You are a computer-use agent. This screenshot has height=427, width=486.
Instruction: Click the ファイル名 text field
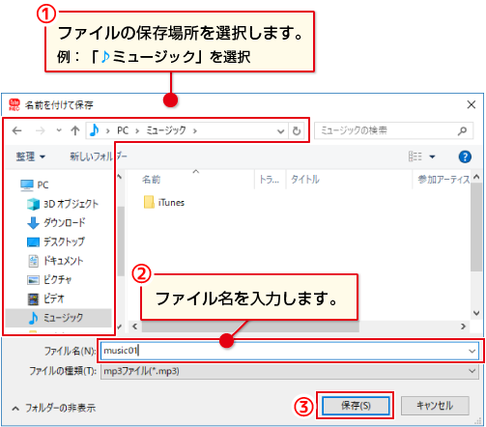283,351
